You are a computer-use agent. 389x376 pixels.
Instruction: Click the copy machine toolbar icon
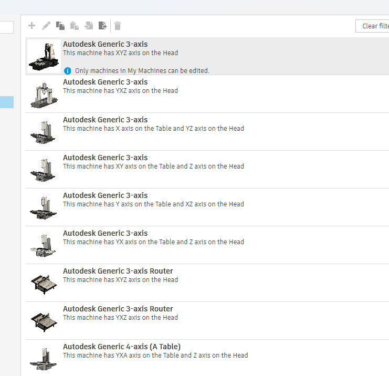(x=60, y=26)
